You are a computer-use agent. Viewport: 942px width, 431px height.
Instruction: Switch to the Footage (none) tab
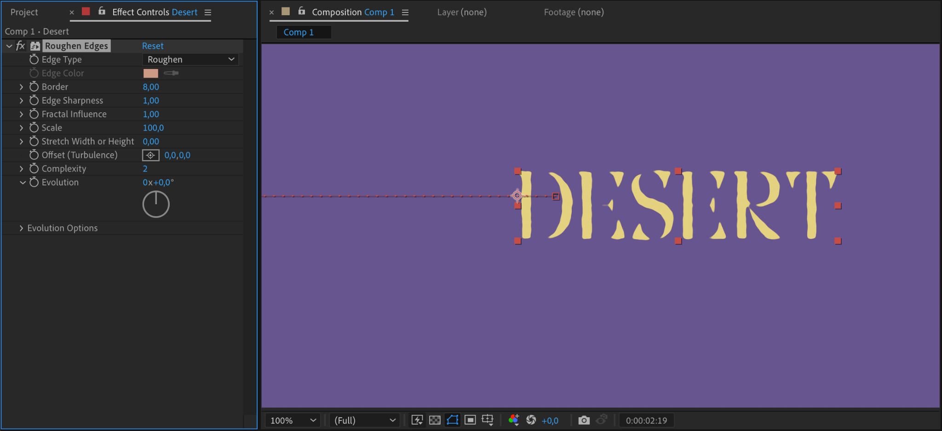pyautogui.click(x=574, y=12)
